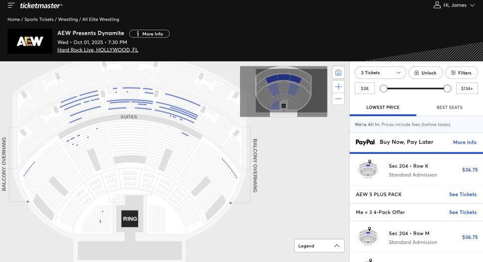Screen dimensions: 483x262
Task: Click the minimum price input field
Action: click(365, 89)
